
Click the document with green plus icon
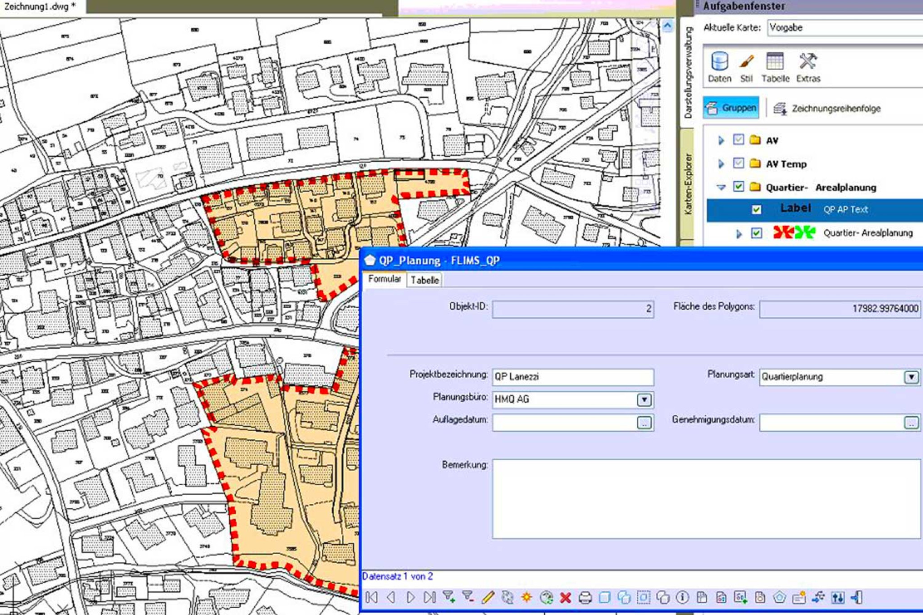pos(740,597)
